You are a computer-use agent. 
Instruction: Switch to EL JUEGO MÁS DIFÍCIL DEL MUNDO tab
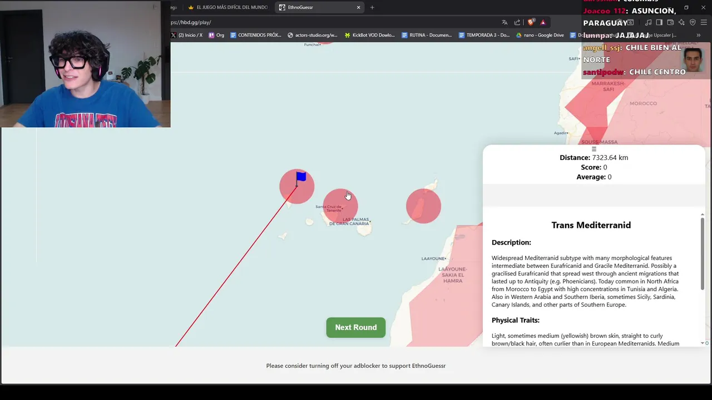pyautogui.click(x=228, y=7)
